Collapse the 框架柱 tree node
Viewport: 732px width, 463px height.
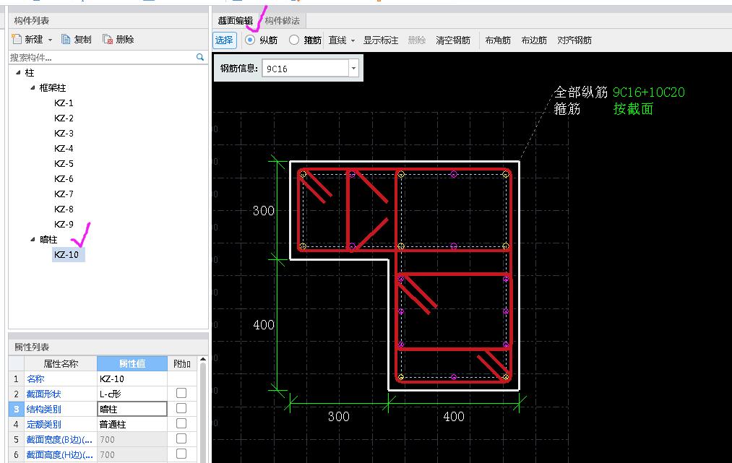(x=33, y=87)
